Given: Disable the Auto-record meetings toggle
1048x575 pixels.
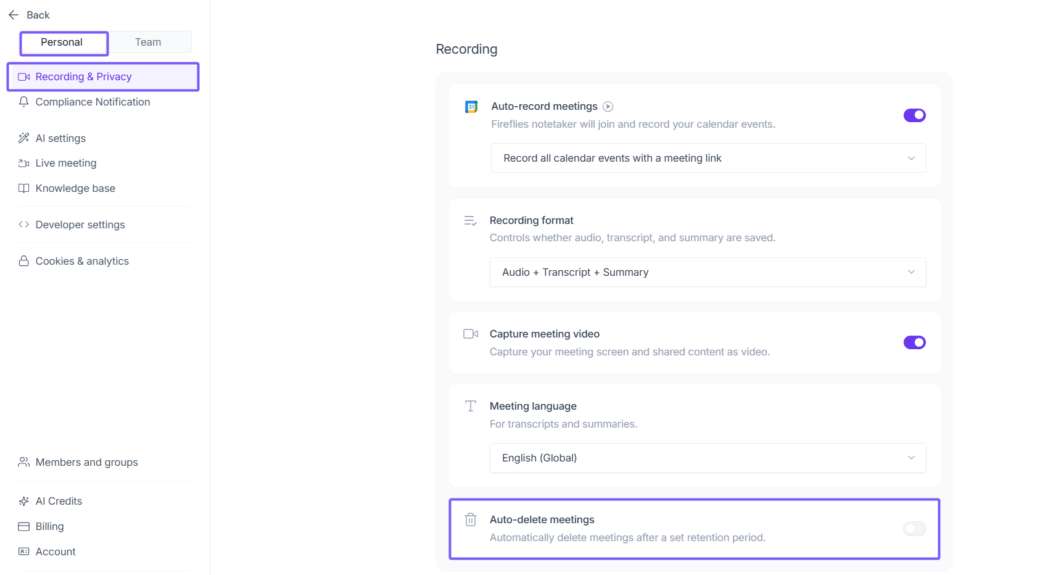Looking at the screenshot, I should [914, 115].
